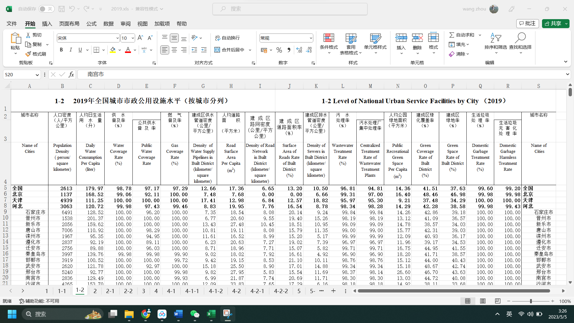Click the Merge and Center icon
Screen dimensions: 574x323
tap(217, 50)
